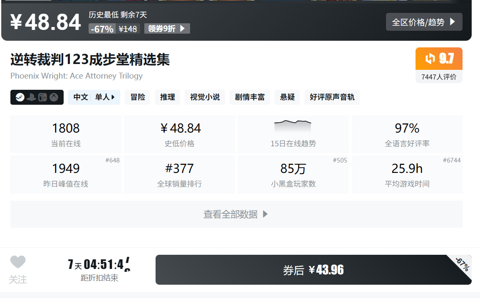The height and width of the screenshot is (298, 480).
Task: Expand the 中文 单人 language tag
Action: tap(94, 97)
